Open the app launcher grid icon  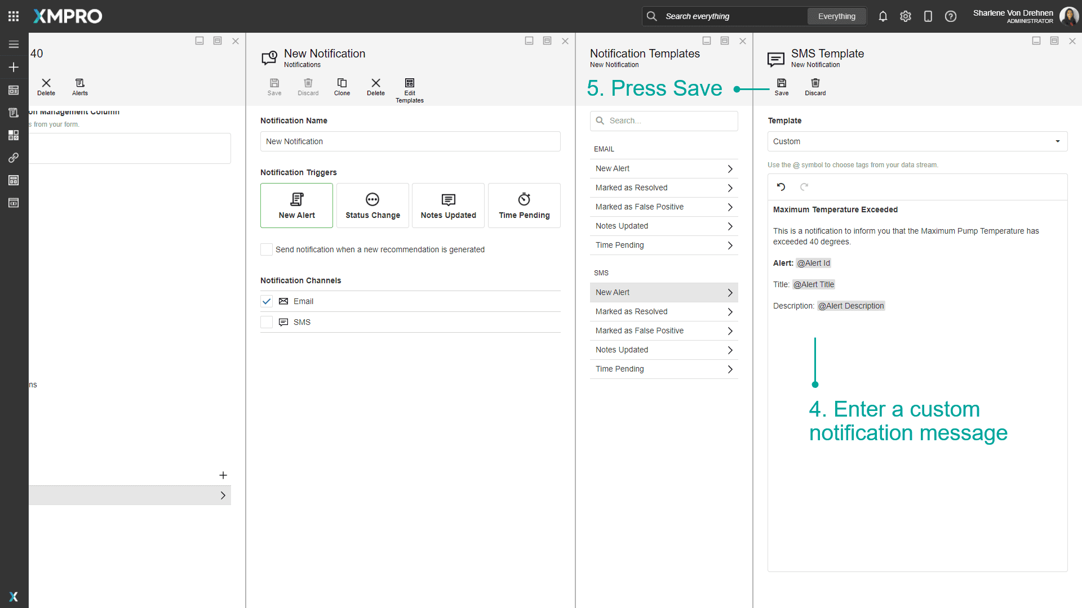coord(14,16)
